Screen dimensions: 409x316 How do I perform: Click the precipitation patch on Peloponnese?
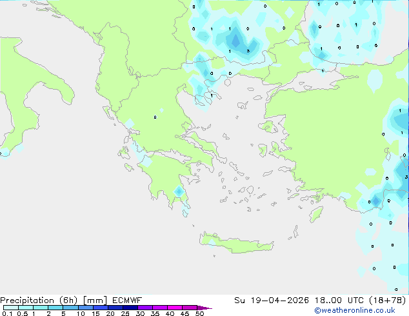[x=179, y=192]
